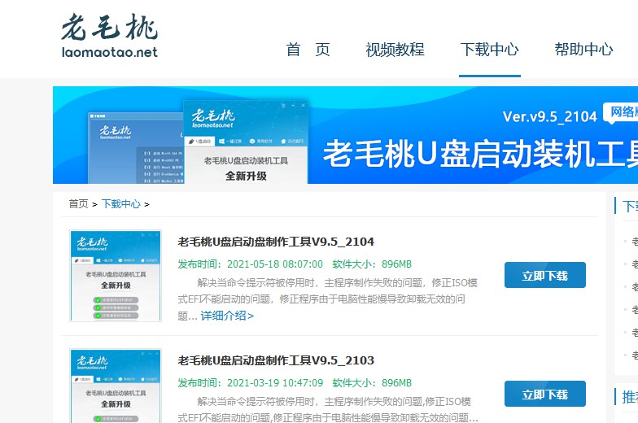This screenshot has width=638, height=423.
Task: Click the 软件大小: 896MB text for V9.5_2104
Action: point(372,264)
